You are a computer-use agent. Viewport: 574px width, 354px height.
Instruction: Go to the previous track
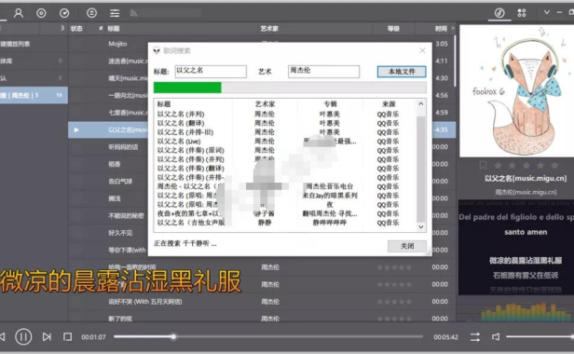point(3,337)
